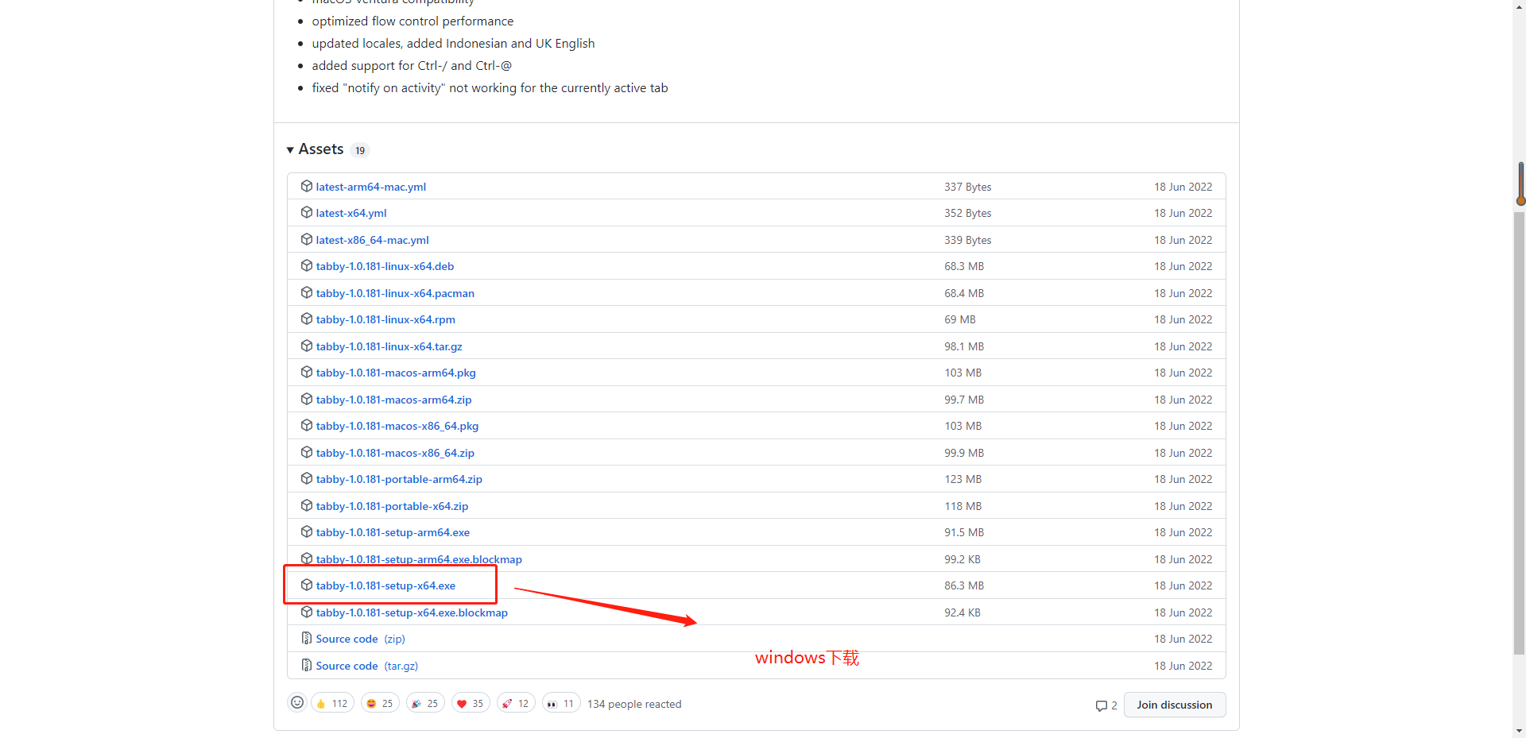
Task: Click the Assets heading label
Action: tap(321, 149)
